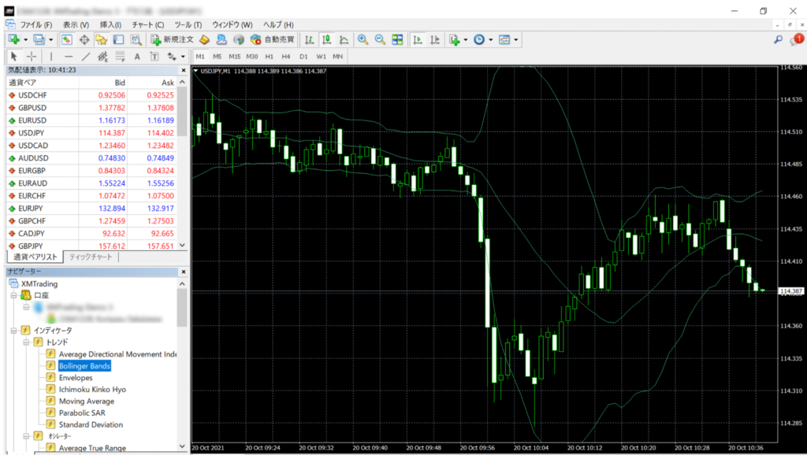Select the equidistant channel tool
The width and height of the screenshot is (807, 455).
click(x=103, y=57)
